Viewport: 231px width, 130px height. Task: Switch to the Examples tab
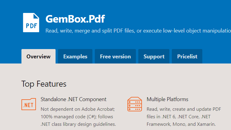(x=75, y=57)
